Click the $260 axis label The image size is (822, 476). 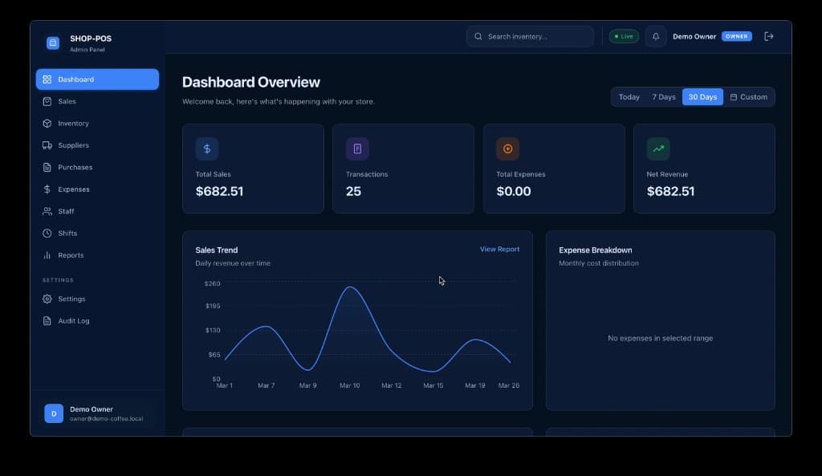point(212,283)
